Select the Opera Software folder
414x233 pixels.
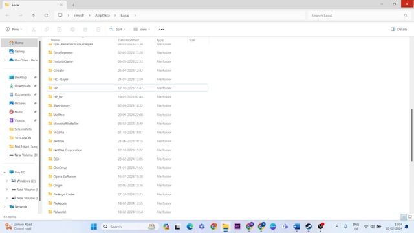[127, 177]
